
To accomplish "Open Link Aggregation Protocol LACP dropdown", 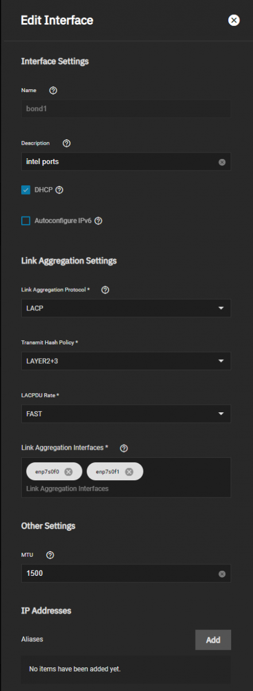I will pos(126,308).
